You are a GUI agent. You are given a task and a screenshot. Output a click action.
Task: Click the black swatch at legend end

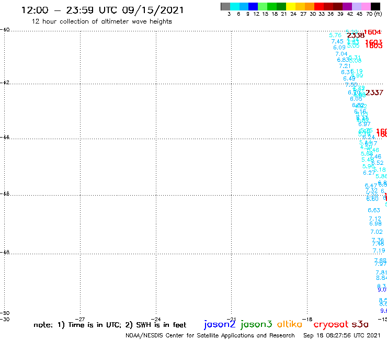(x=375, y=6)
